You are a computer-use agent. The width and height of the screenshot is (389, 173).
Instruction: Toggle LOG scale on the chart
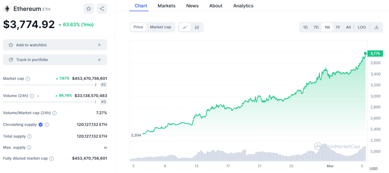click(x=362, y=27)
